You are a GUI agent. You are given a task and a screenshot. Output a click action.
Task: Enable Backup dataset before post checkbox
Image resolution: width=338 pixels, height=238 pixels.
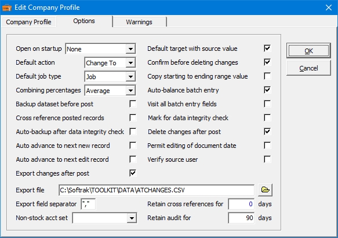133,104
